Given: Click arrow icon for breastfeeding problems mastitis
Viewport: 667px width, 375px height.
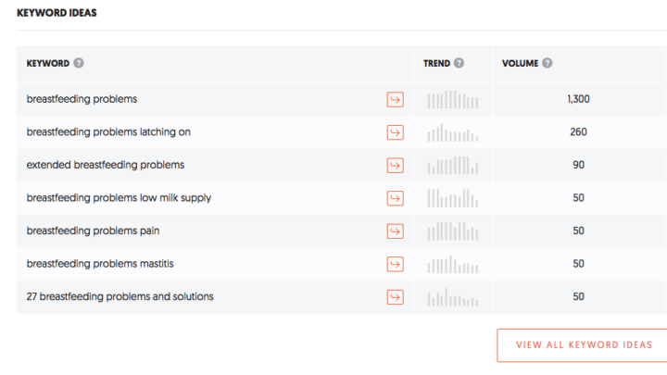Looking at the screenshot, I should [396, 264].
